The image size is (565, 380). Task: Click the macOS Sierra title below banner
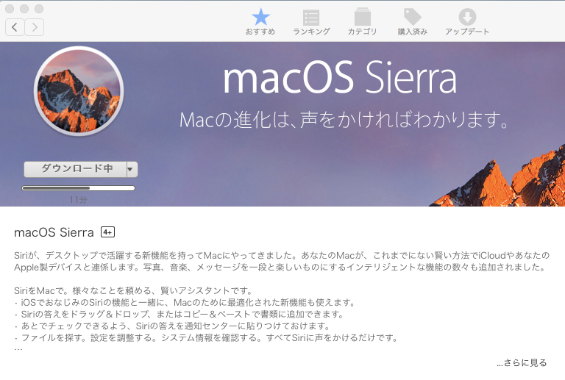coord(54,232)
